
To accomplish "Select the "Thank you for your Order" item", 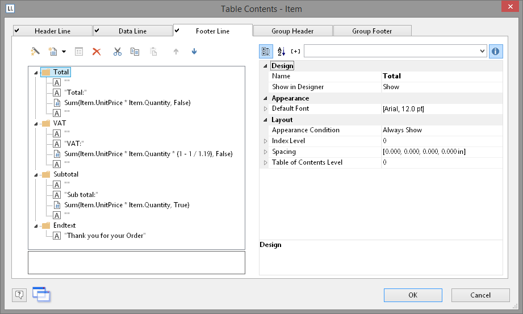I will click(105, 236).
